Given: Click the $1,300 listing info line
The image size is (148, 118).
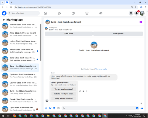Looking at the screenshot, I should [61, 30].
